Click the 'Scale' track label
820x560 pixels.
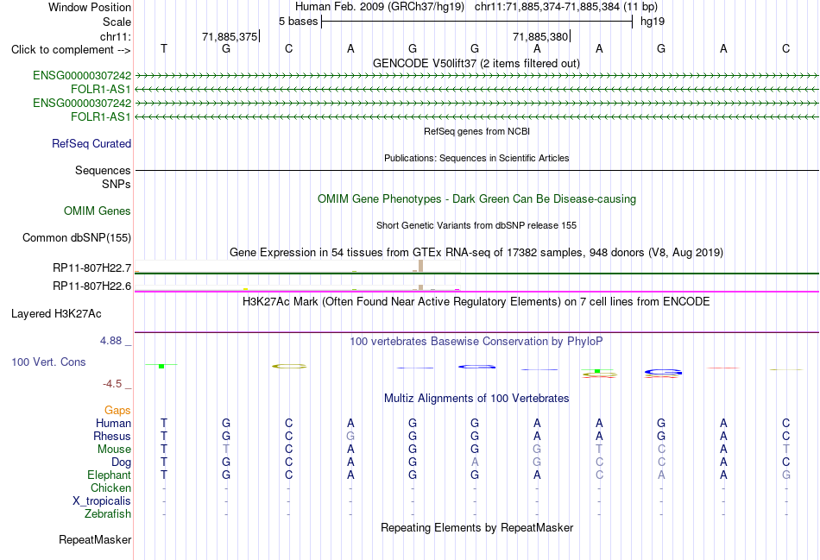click(x=117, y=22)
